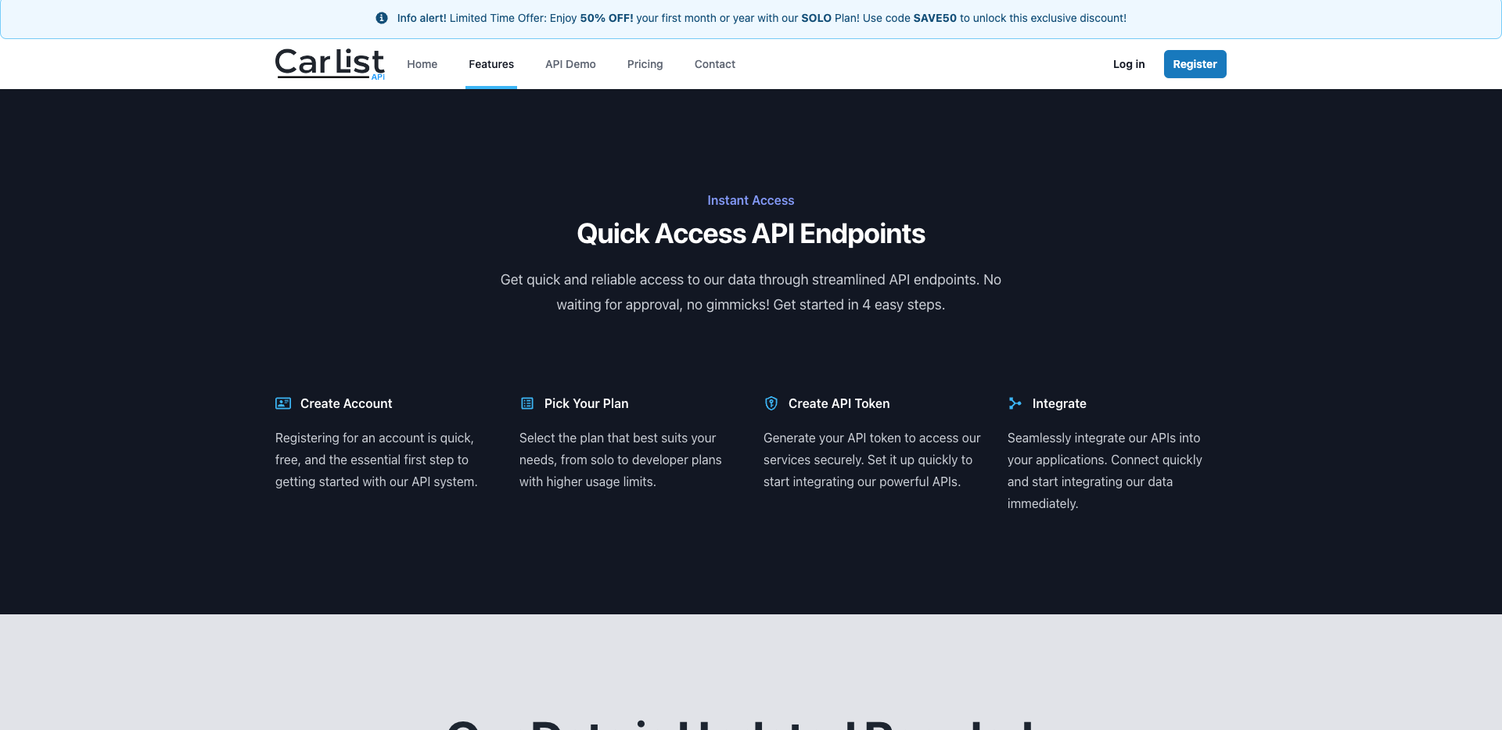The height and width of the screenshot is (730, 1502).
Task: Click the Pick Your Plan list icon
Action: (x=527, y=403)
